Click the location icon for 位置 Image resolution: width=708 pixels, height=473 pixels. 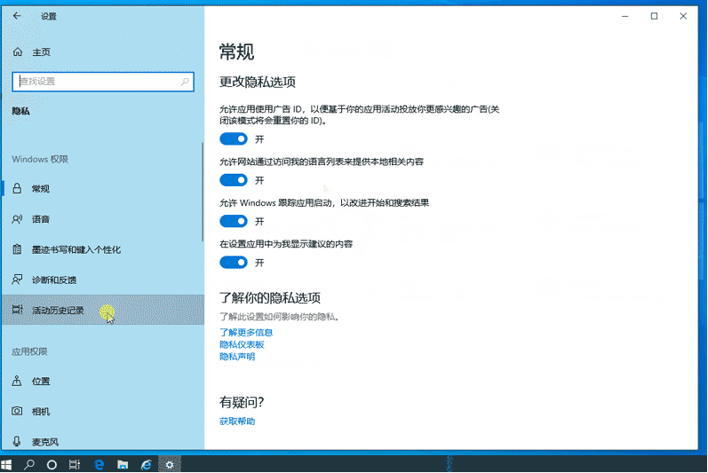(x=17, y=381)
